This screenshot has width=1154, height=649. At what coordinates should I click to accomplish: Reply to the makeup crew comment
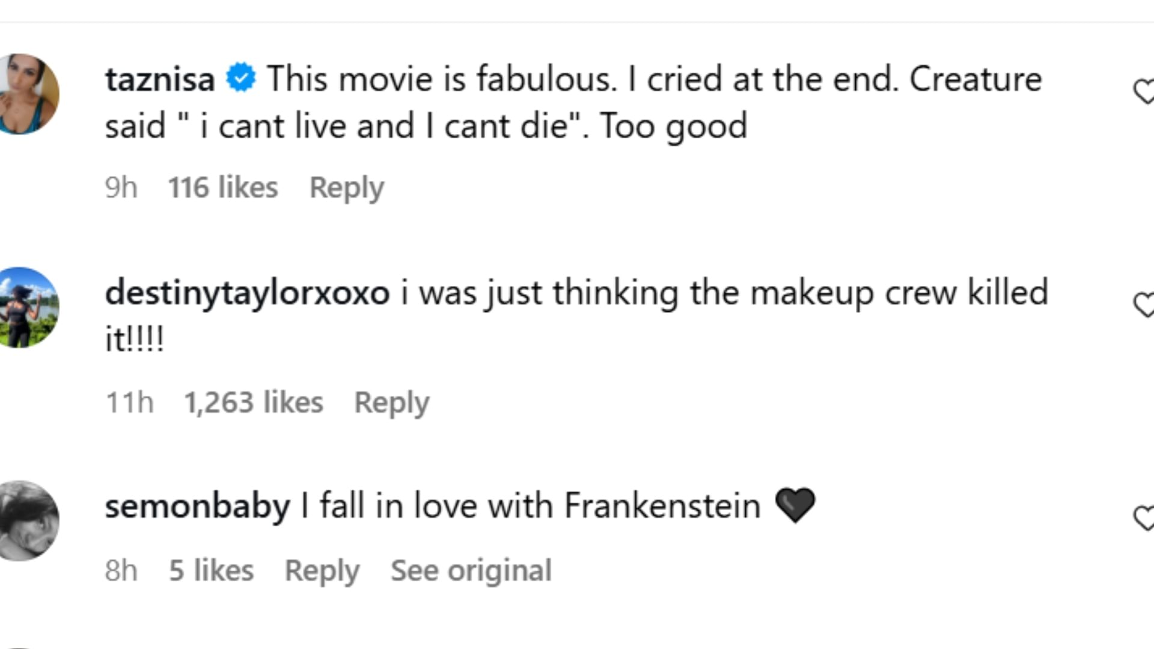[x=391, y=402]
